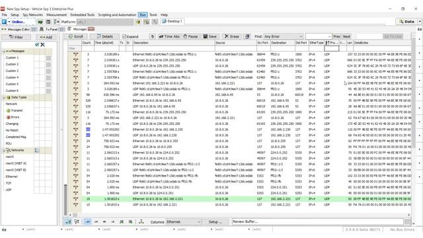Screen dimensions: 423x238
Task: Toggle the box in Custom 4 row
Action: 48,78
